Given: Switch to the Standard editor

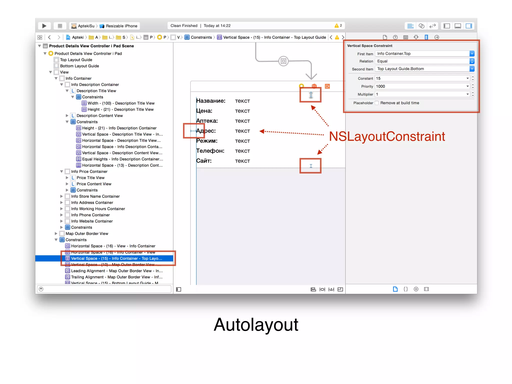Looking at the screenshot, I should click(410, 26).
